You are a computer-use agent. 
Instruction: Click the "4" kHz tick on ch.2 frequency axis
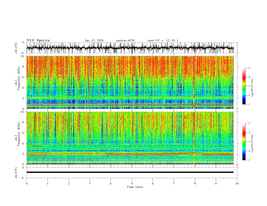pos(24,143)
